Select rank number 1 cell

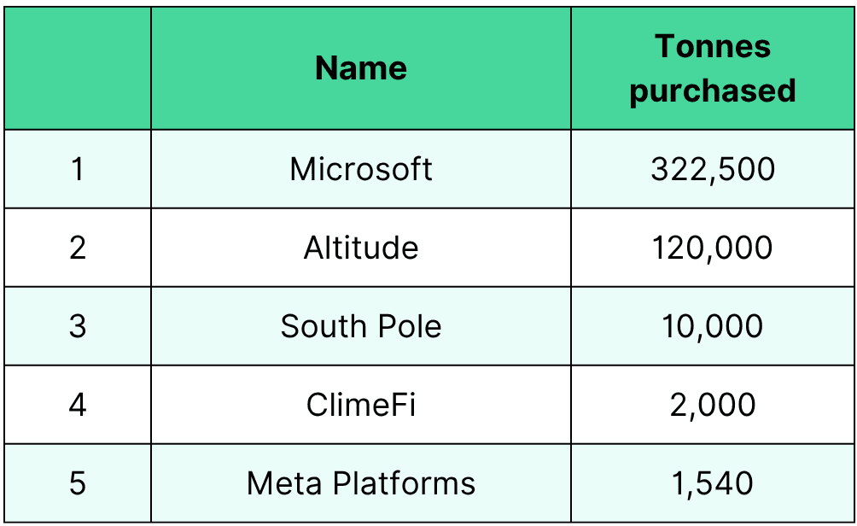tap(78, 169)
